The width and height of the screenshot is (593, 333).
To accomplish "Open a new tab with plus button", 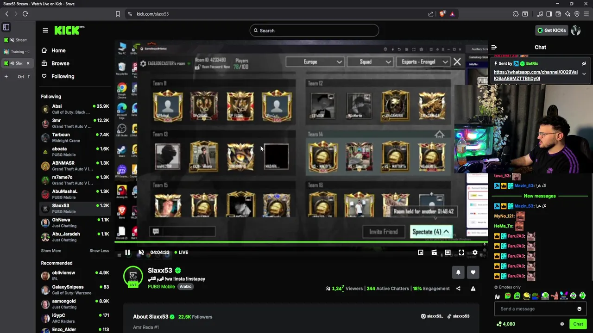I will point(6,76).
